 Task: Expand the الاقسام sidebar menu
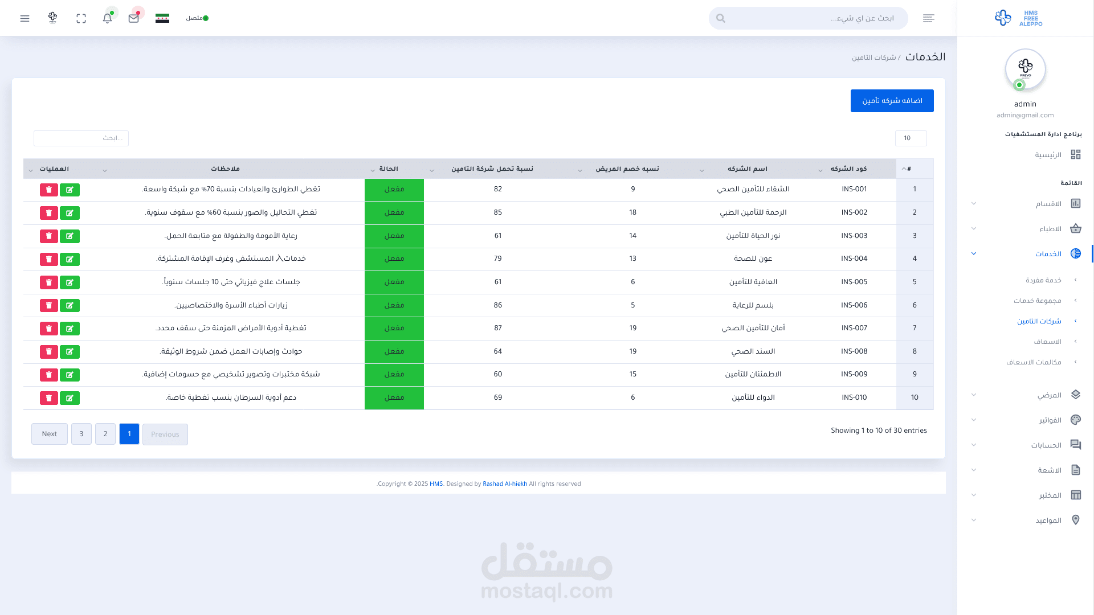point(1048,204)
